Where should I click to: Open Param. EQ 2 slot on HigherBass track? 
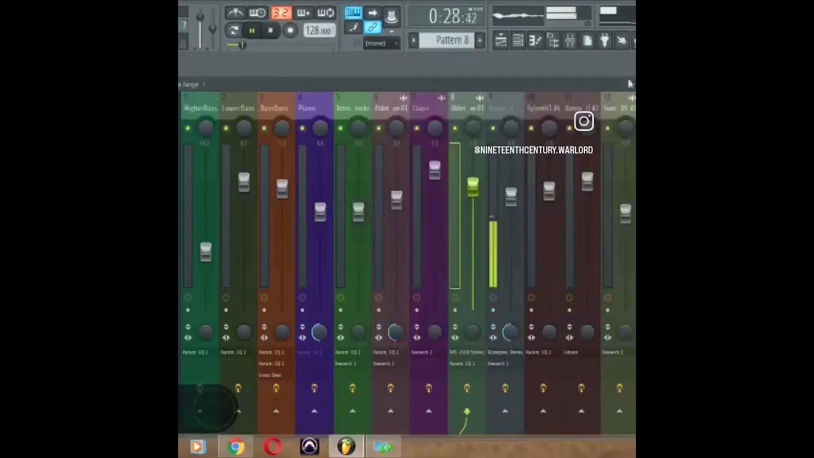tap(195, 352)
